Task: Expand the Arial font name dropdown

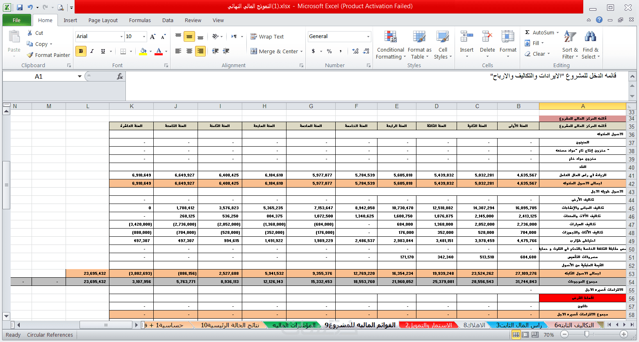Action: [121, 36]
